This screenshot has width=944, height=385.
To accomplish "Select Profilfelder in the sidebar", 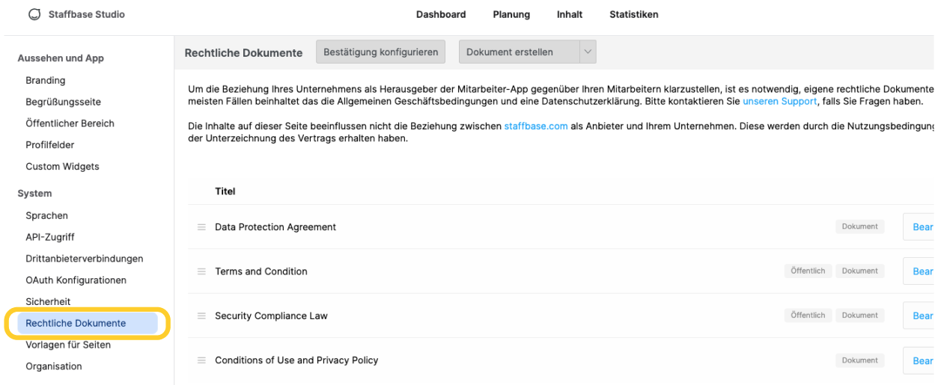I will (x=50, y=145).
